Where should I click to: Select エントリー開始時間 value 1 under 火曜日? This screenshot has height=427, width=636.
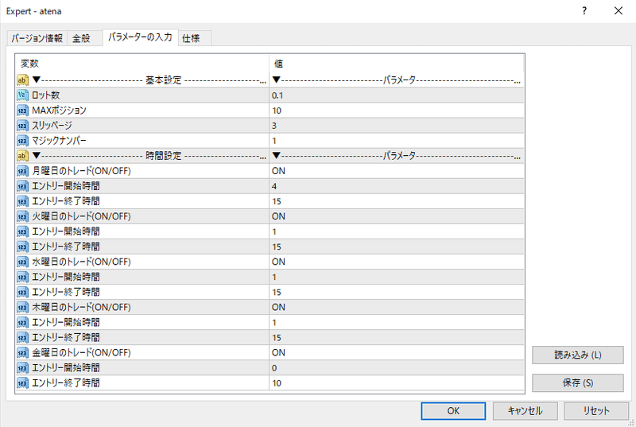(274, 232)
